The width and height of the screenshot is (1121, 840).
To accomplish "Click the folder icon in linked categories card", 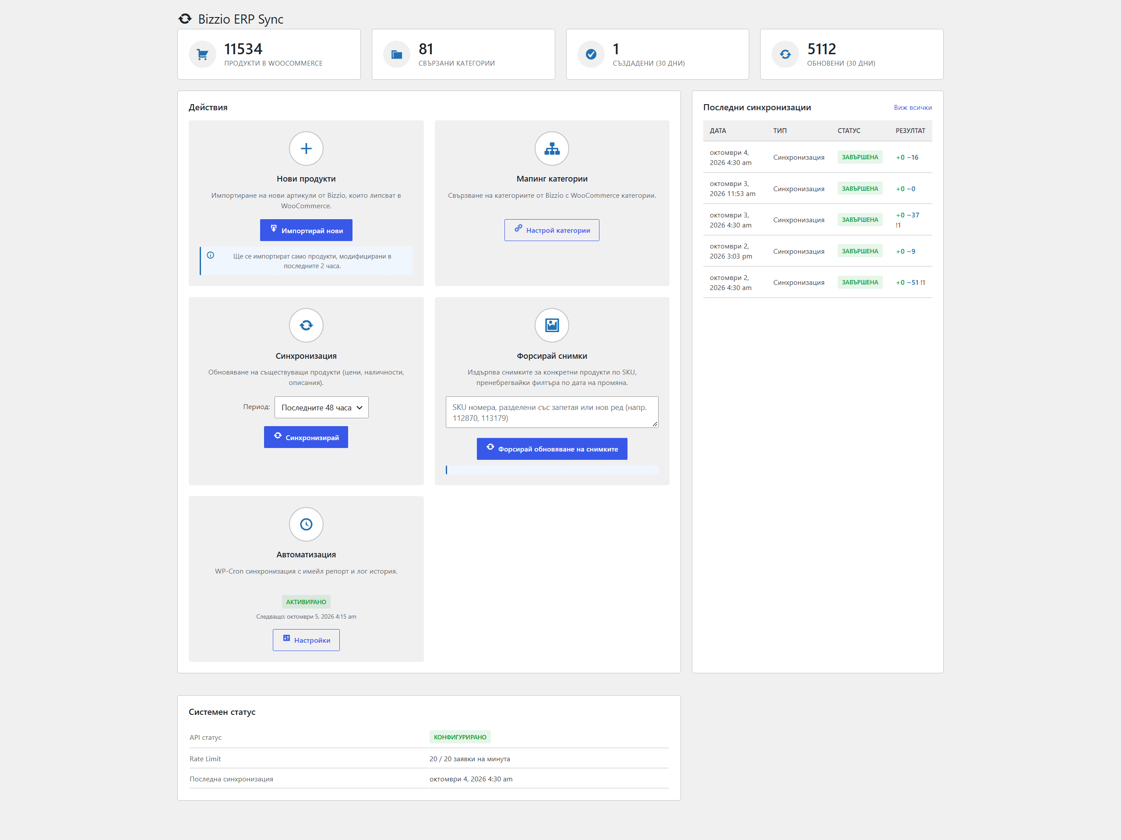I will (x=397, y=54).
